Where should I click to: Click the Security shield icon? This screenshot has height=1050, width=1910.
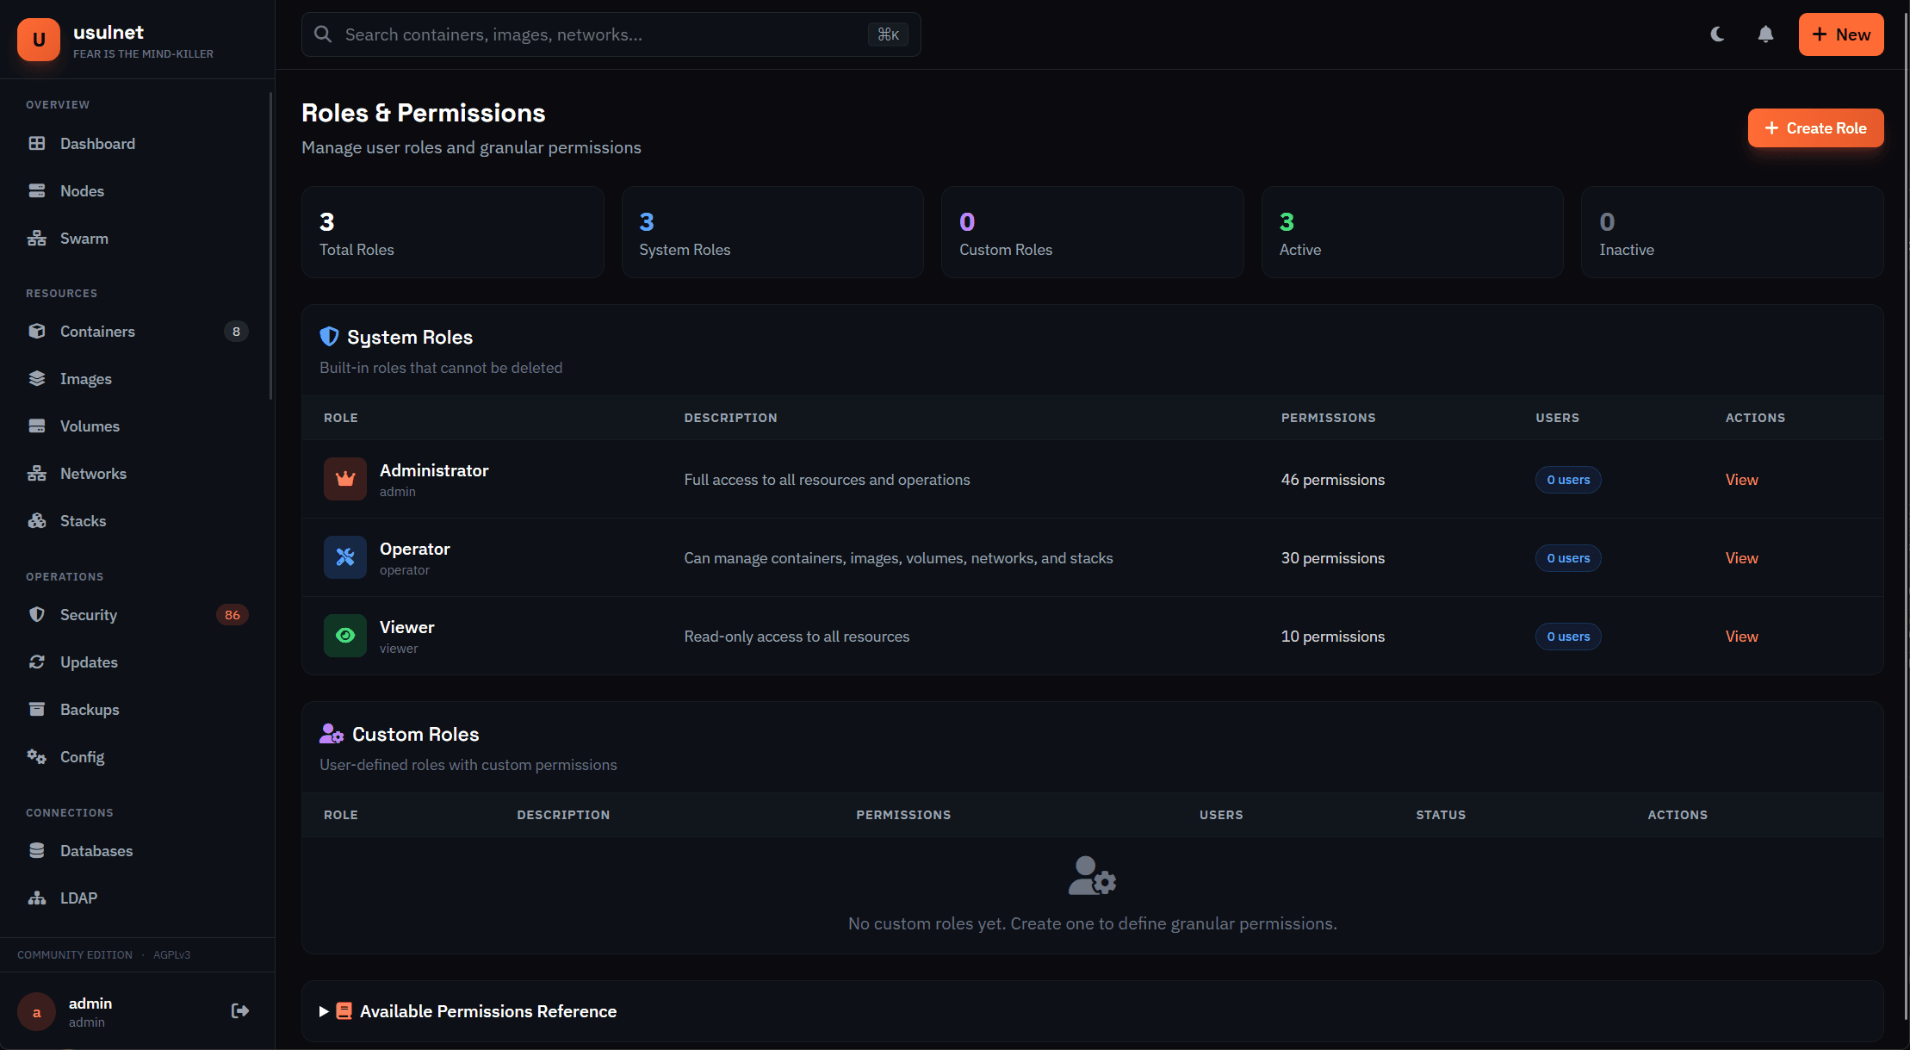(x=37, y=614)
